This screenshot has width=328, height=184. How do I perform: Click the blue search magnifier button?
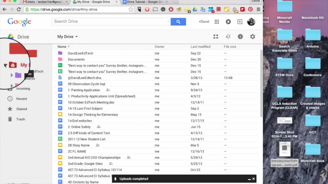(178, 22)
